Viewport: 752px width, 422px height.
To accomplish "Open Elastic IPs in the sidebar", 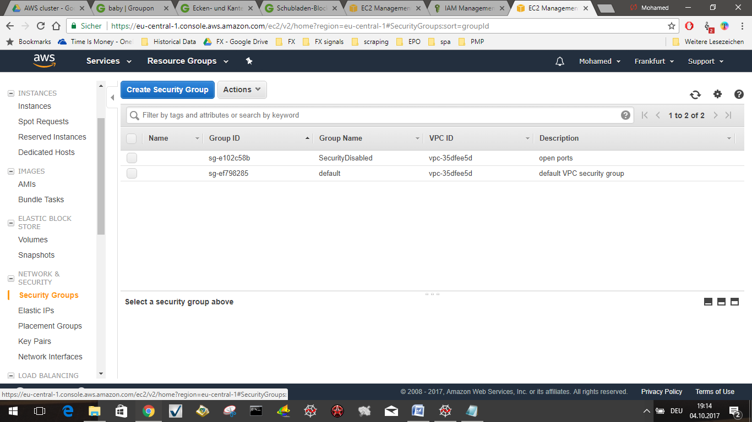I will coord(36,310).
